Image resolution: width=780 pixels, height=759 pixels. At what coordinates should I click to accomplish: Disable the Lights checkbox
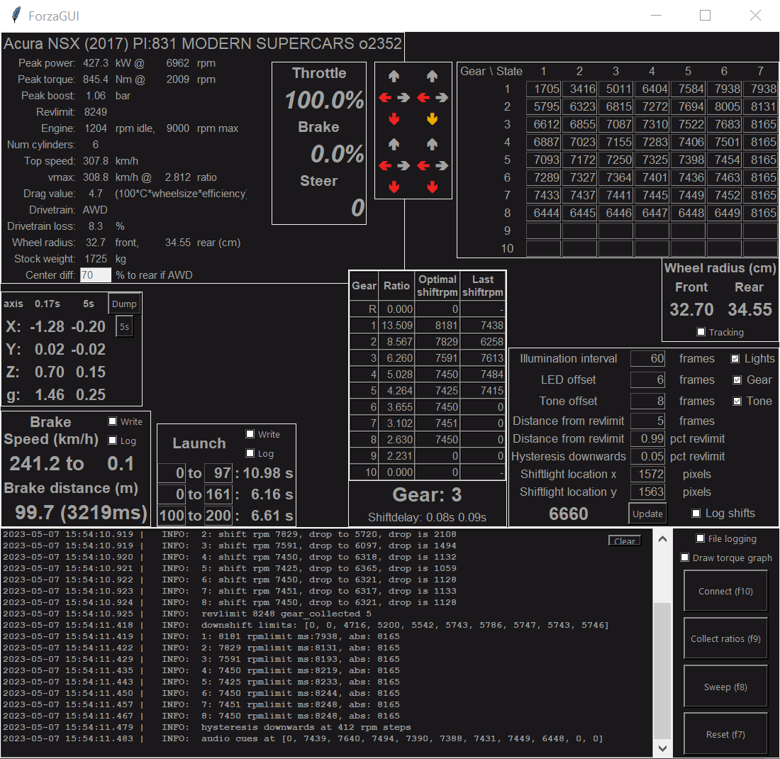[x=735, y=358]
